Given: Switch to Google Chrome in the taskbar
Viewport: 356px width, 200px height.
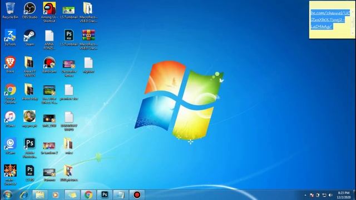Looking at the screenshot, I should pos(88,195).
